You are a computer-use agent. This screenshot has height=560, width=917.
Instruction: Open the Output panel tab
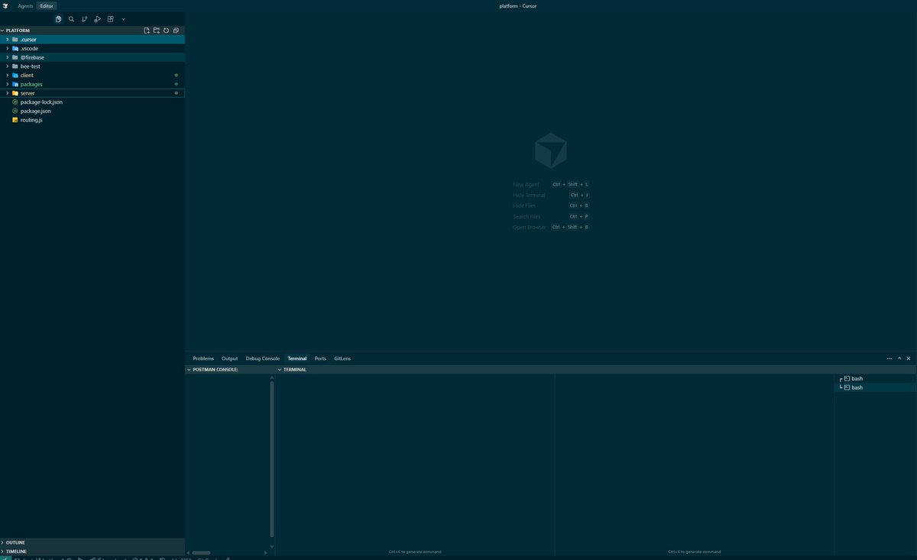click(x=229, y=358)
